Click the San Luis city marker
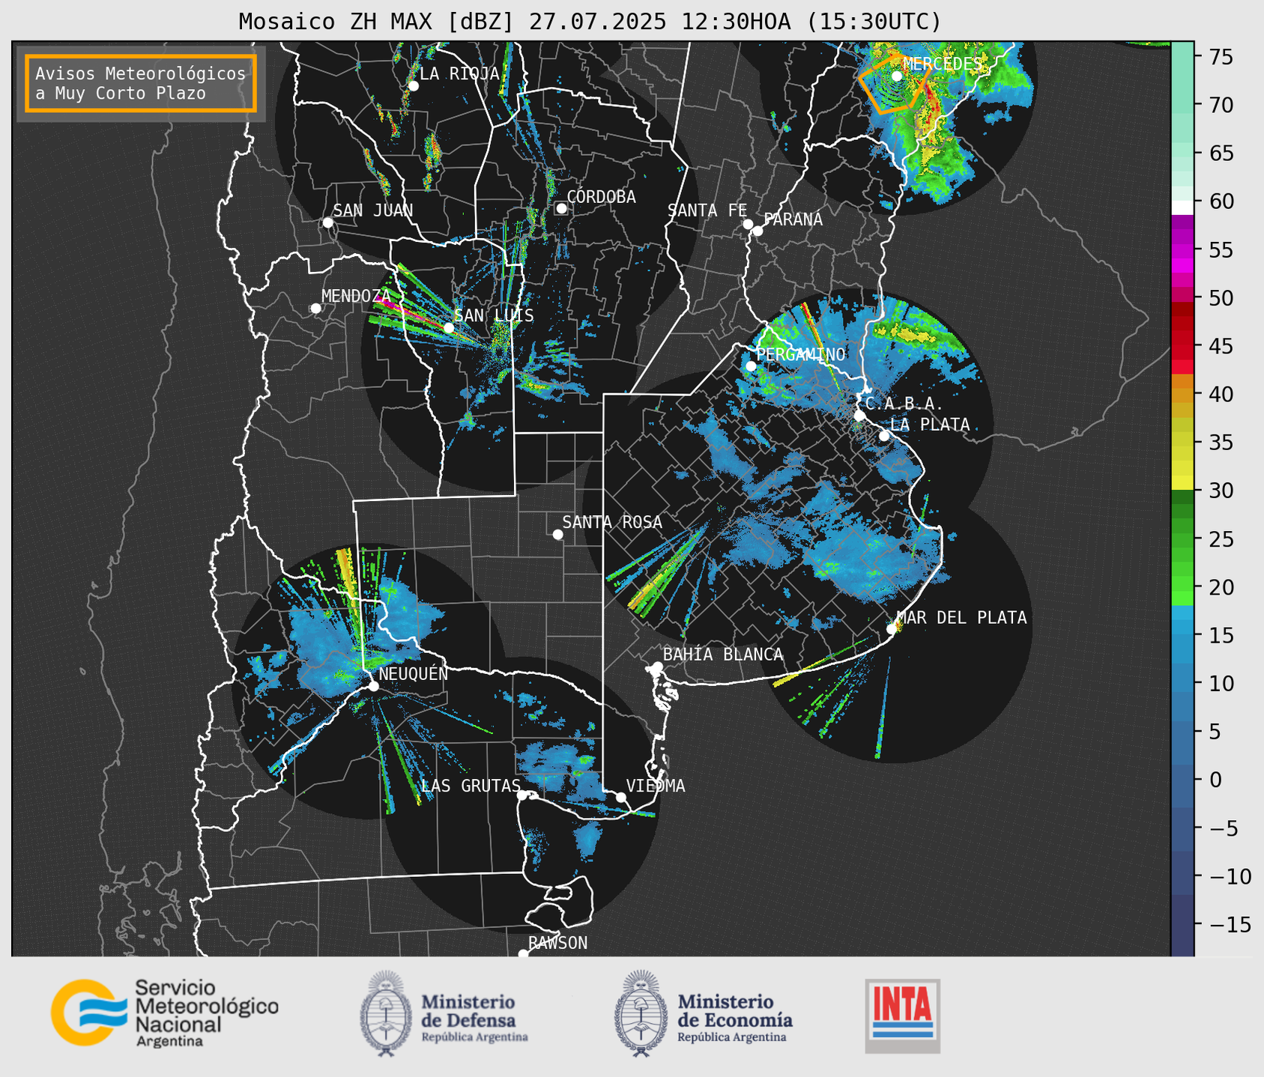This screenshot has height=1077, width=1264. (449, 327)
